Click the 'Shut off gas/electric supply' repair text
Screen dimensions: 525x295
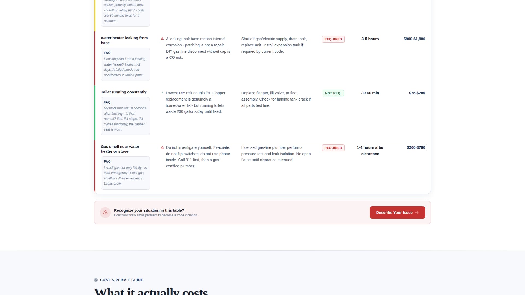[274, 45]
